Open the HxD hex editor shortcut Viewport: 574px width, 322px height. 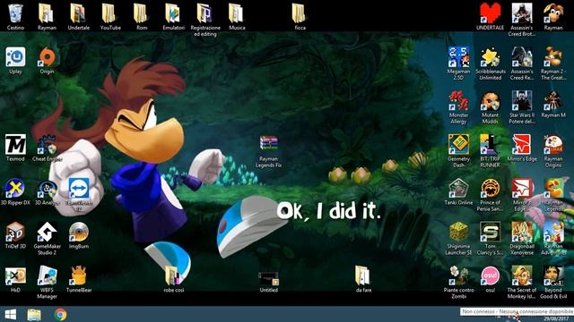tap(15, 276)
